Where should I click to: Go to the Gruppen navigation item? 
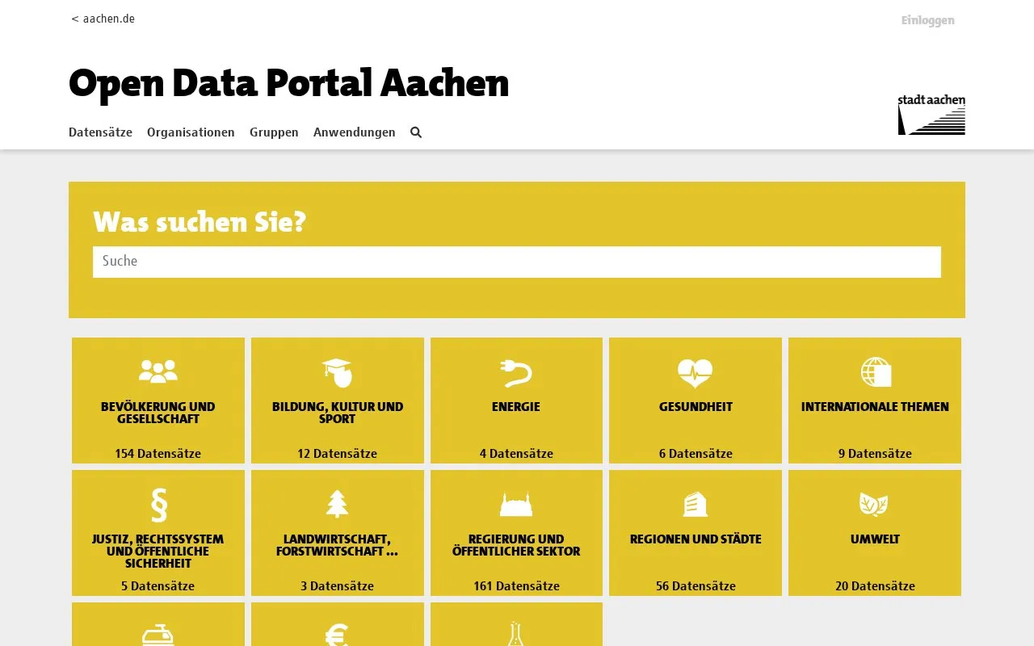click(x=274, y=132)
